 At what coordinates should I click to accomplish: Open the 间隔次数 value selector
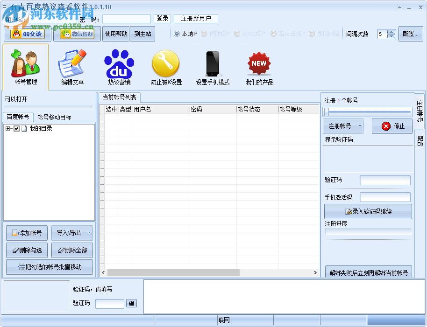click(x=390, y=34)
